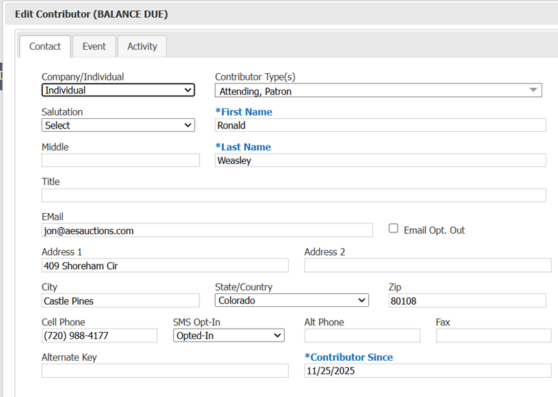558x397 pixels.
Task: Open the Company/Individual dropdown
Action: [118, 90]
